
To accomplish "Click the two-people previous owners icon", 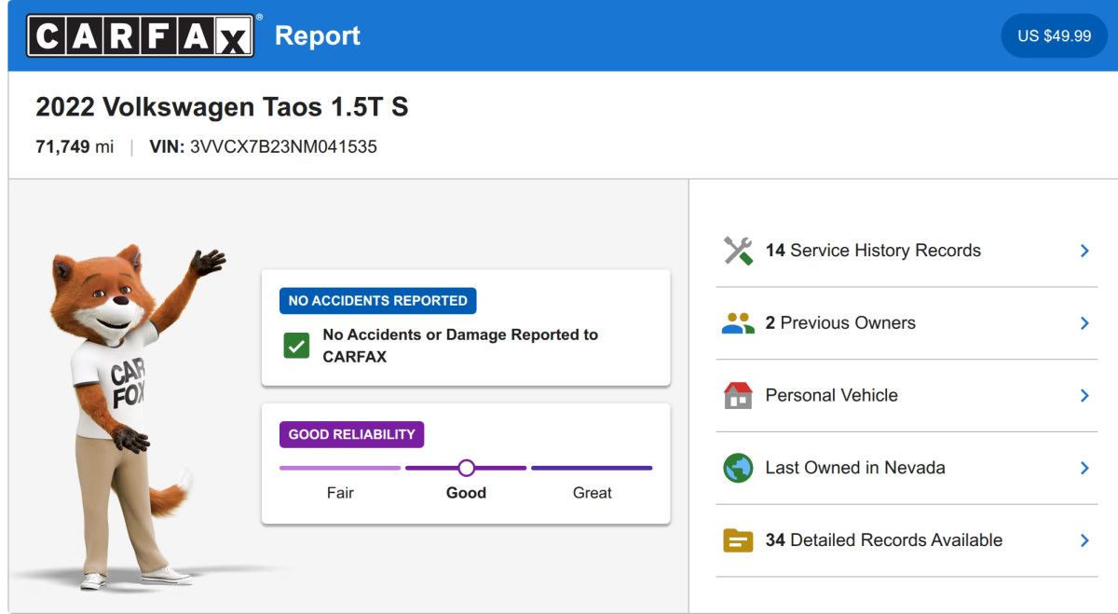I will 738,323.
